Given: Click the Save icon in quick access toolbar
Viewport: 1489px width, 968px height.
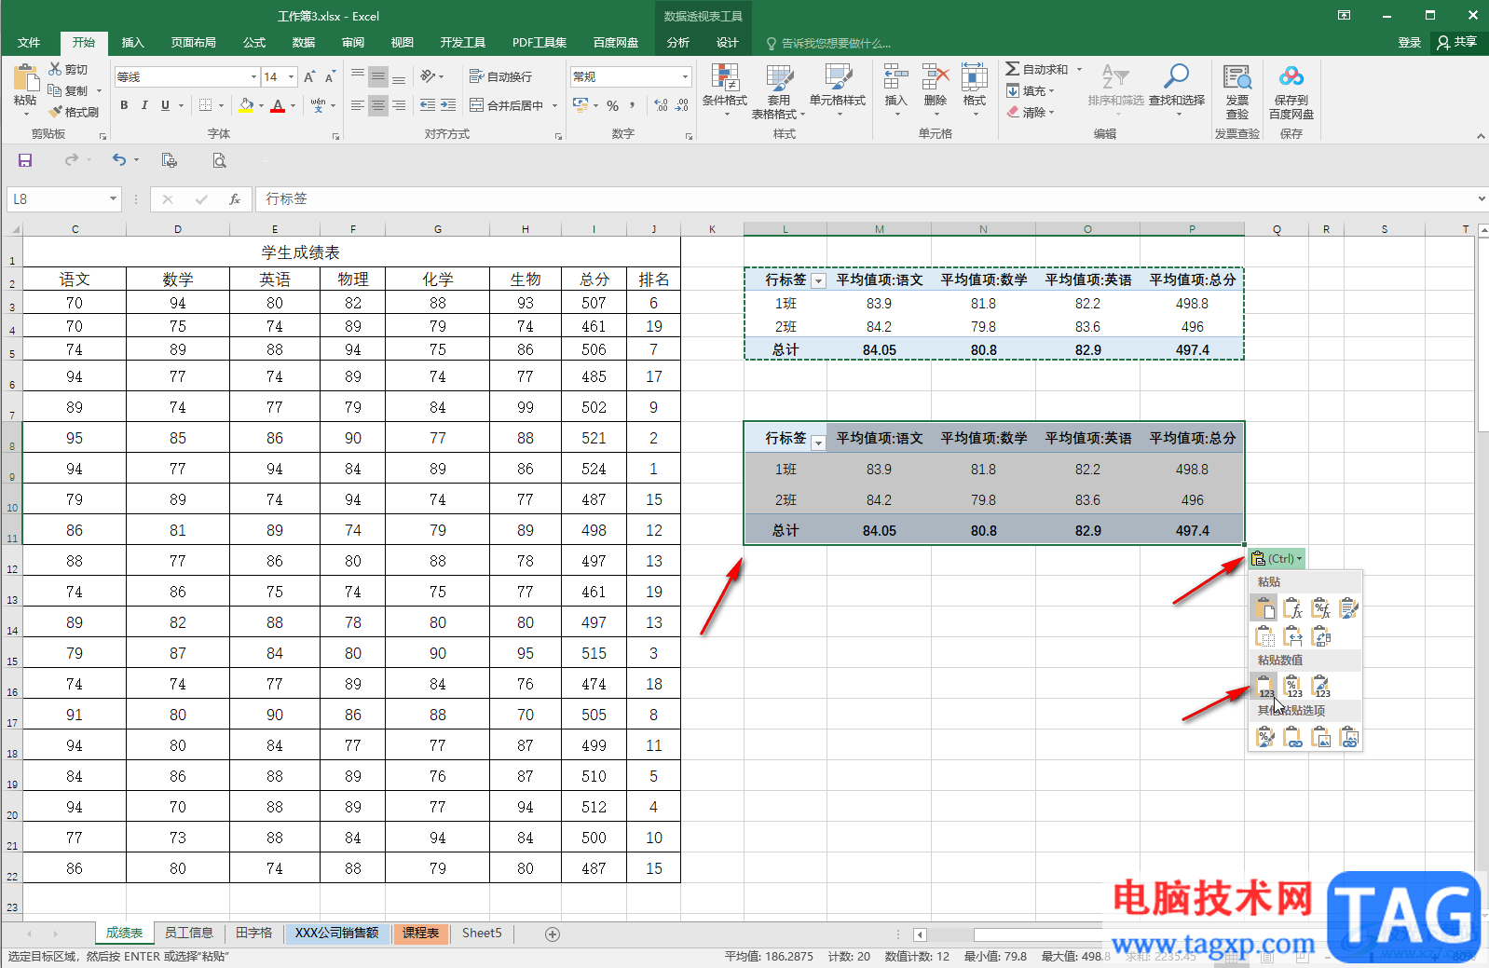Looking at the screenshot, I should (25, 160).
